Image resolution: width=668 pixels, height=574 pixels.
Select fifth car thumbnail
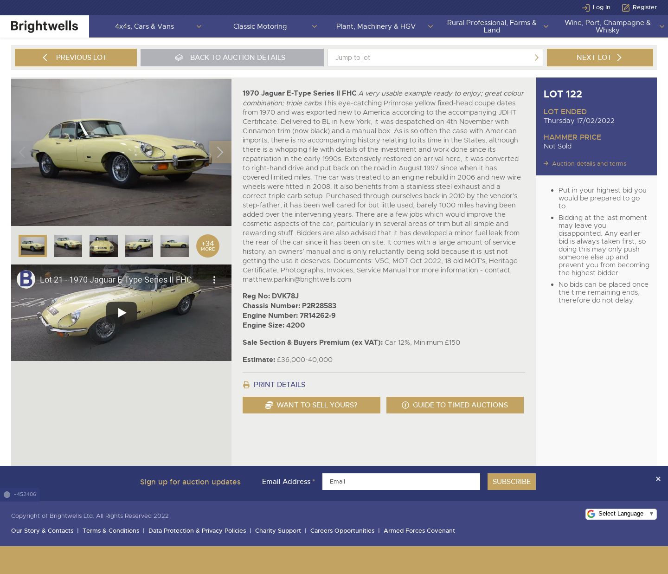[174, 246]
